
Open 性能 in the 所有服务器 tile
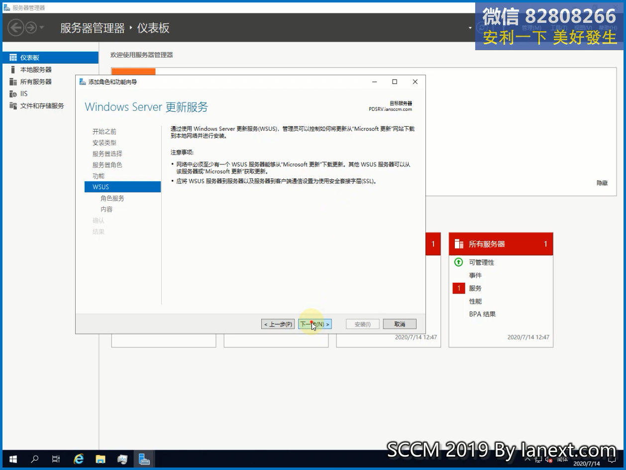point(475,301)
